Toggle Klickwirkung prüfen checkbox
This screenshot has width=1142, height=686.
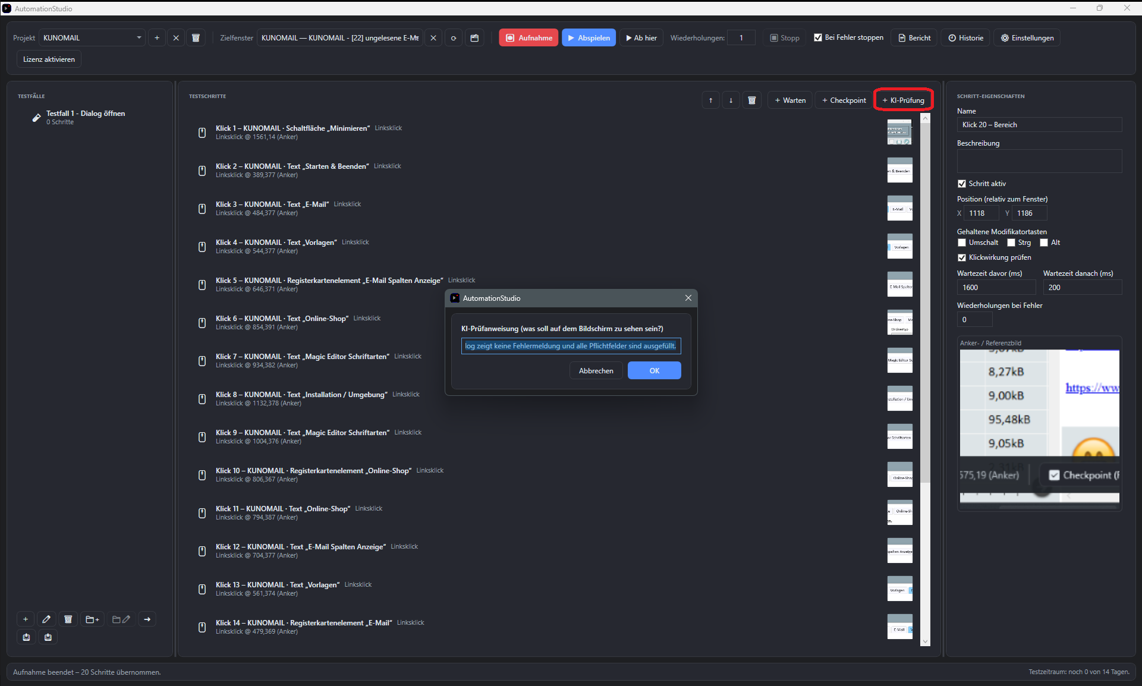point(962,257)
